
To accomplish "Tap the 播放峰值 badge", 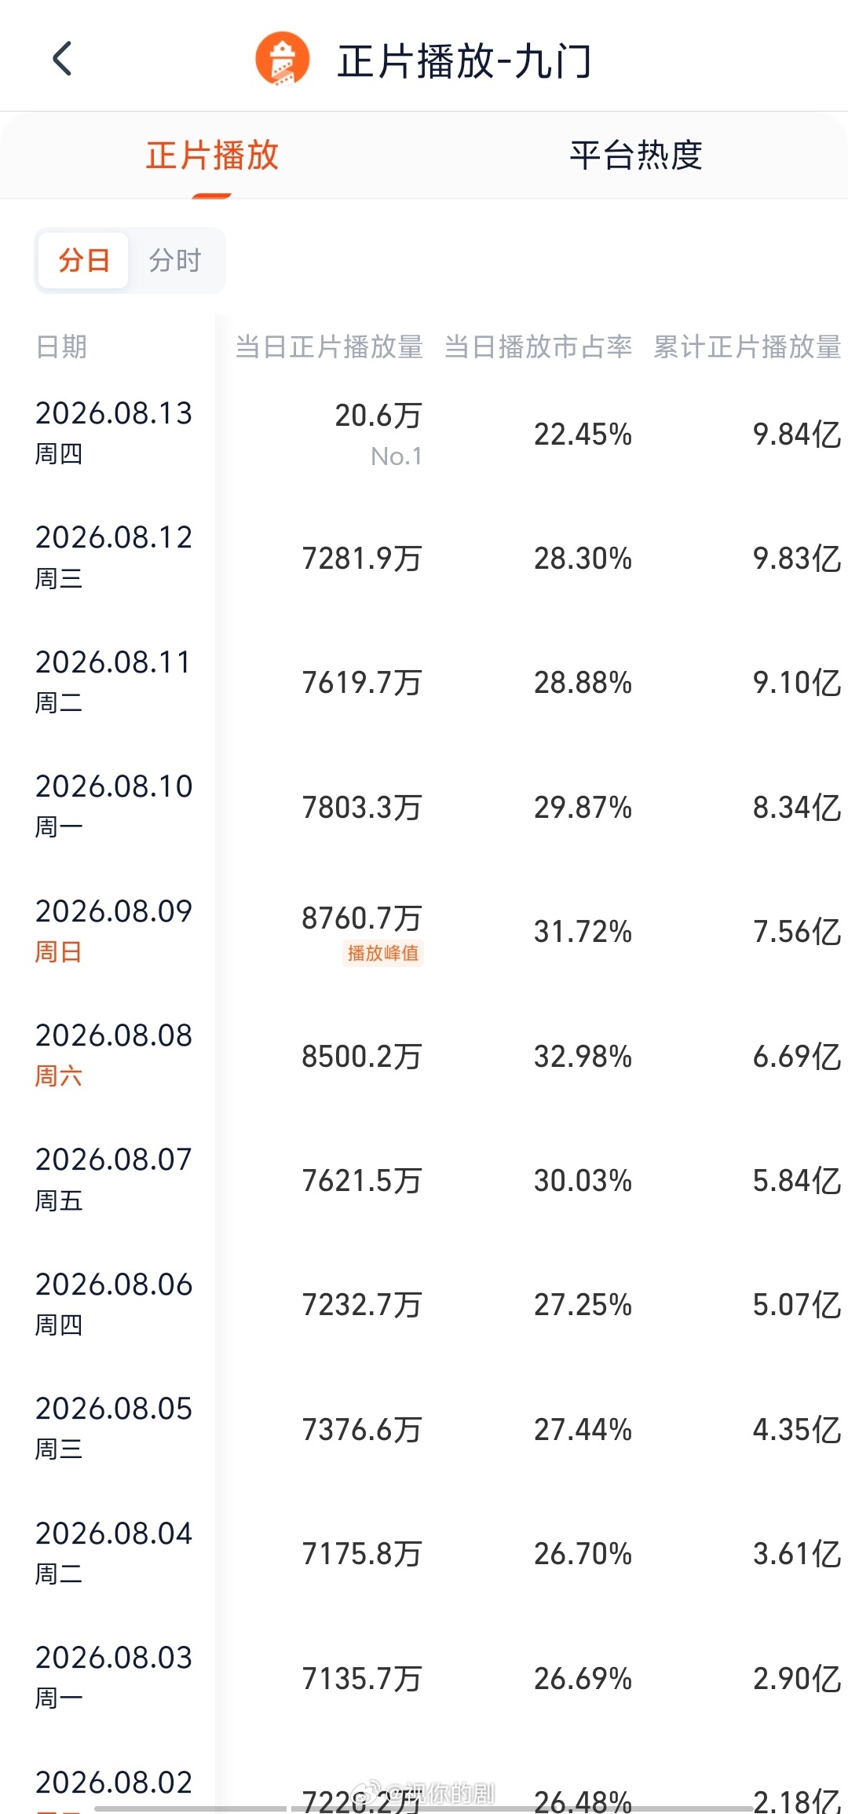I will [x=383, y=953].
